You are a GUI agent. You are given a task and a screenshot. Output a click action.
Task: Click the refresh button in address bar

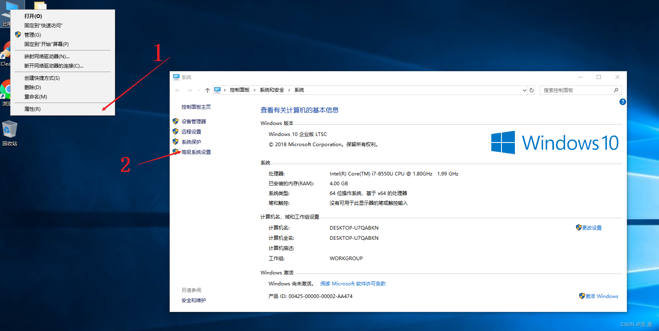532,90
